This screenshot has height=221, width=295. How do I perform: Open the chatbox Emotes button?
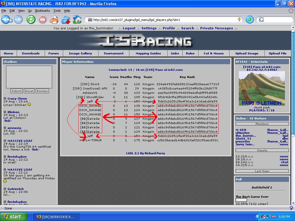coord(42,91)
